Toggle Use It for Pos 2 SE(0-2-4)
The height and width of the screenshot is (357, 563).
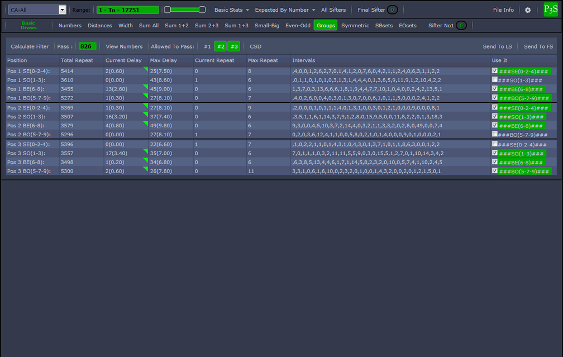[495, 107]
